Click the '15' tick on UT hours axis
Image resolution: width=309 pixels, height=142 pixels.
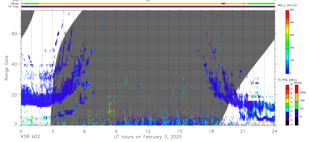click(180, 131)
